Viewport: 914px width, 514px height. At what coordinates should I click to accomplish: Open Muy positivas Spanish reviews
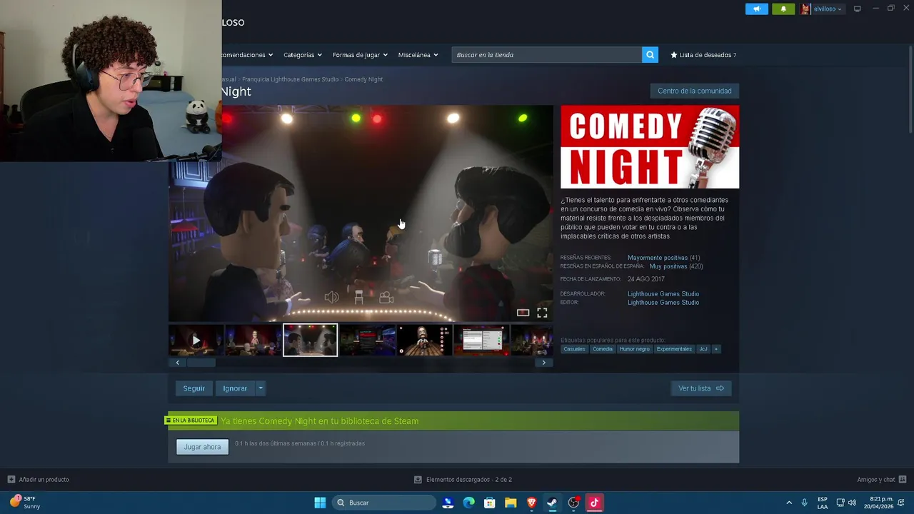point(668,266)
